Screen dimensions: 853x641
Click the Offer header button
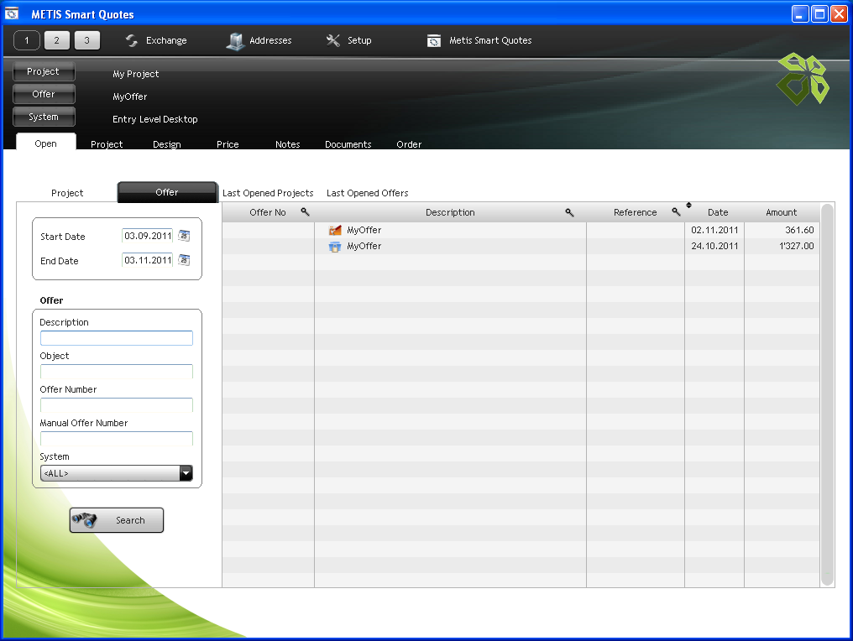coord(44,94)
